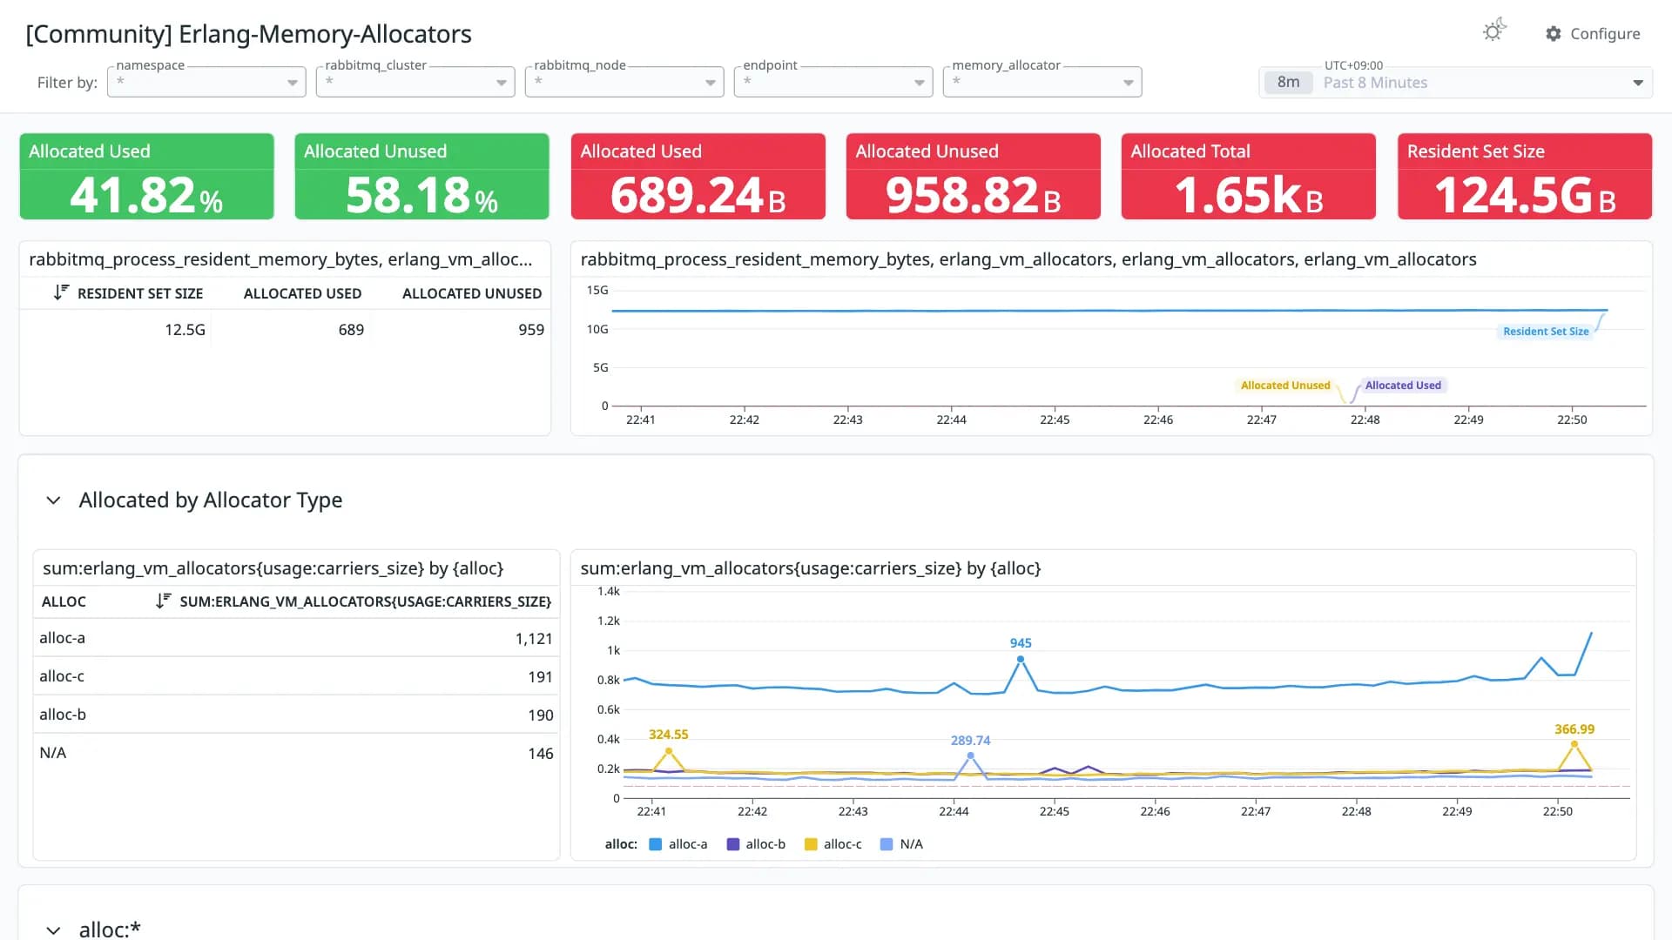Open the Resident Set Size 124.5G B widget
The height and width of the screenshot is (940, 1672).
pyautogui.click(x=1524, y=176)
